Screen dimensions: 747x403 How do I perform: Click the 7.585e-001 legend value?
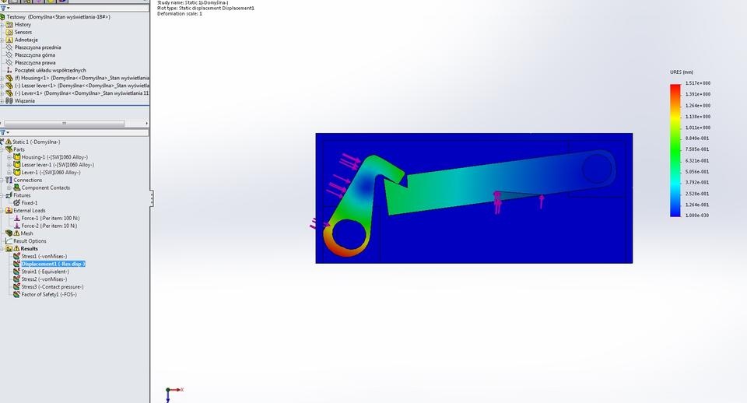click(697, 149)
